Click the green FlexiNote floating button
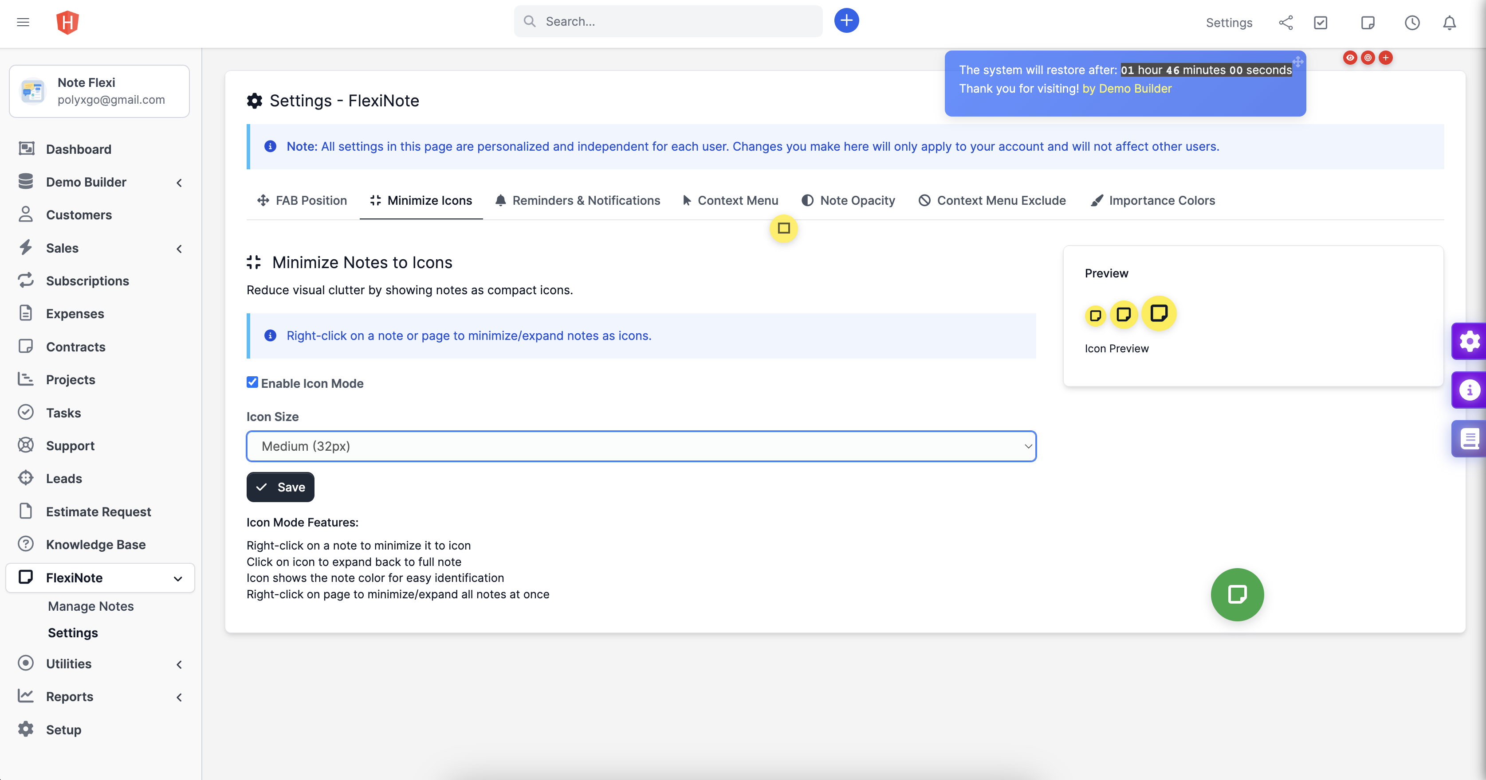1486x780 pixels. (1237, 594)
